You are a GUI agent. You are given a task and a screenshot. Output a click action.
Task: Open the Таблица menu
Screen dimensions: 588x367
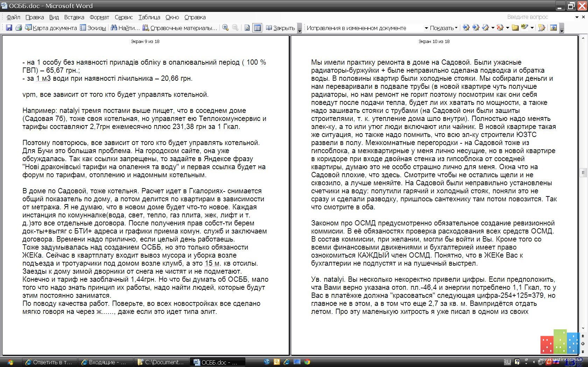149,17
